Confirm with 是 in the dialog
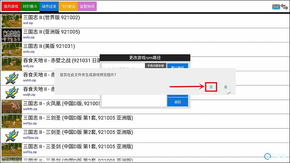Screen dimensions: 290x163 click(225, 87)
